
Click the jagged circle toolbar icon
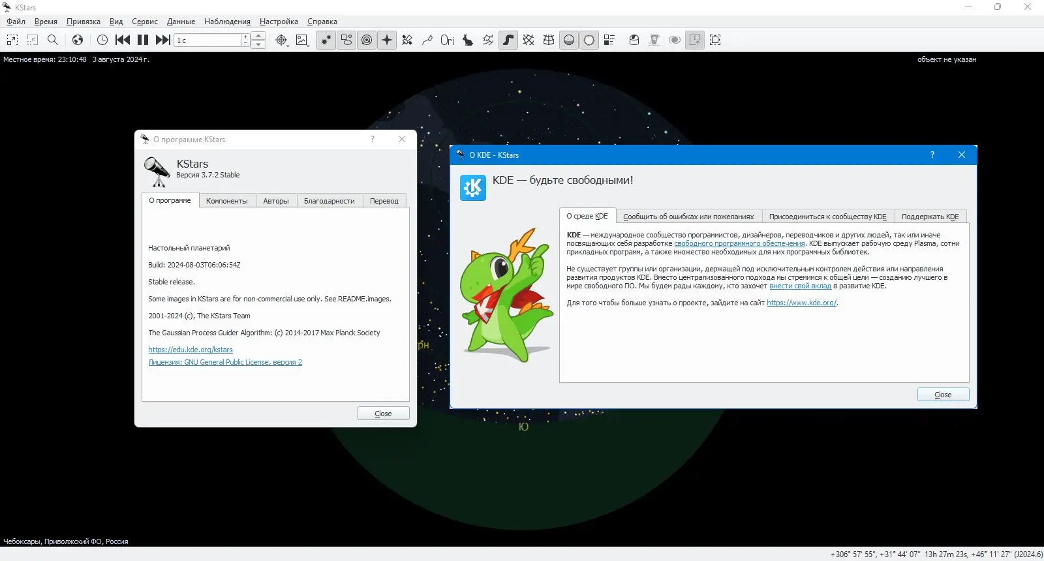pos(589,40)
